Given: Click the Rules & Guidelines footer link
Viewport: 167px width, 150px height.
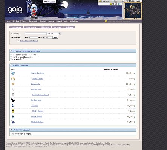Looking at the screenshot, I should 37,143.
